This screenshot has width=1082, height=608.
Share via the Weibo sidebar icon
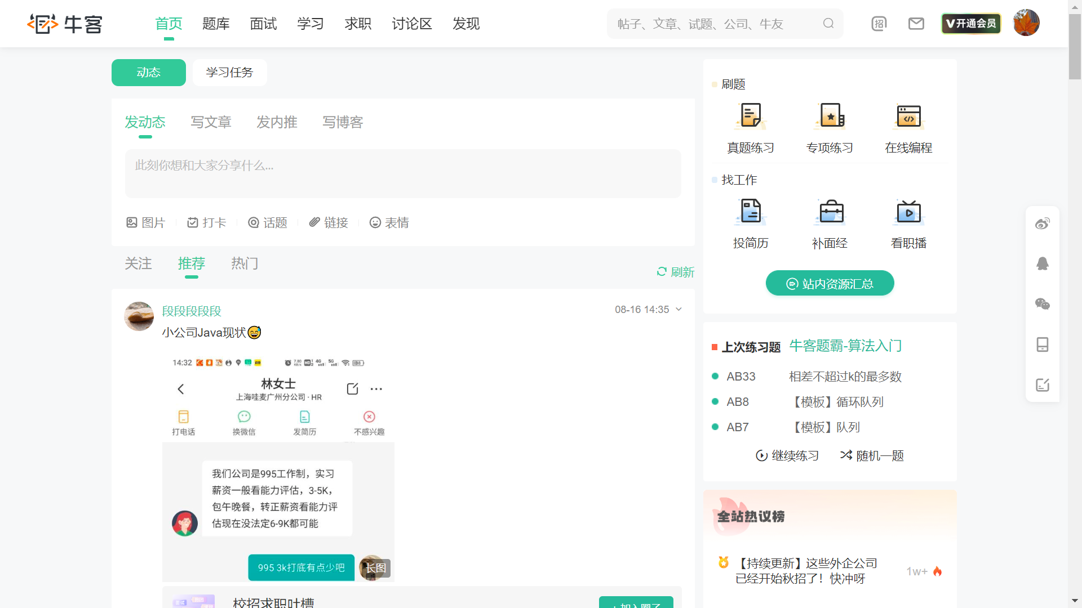1042,223
